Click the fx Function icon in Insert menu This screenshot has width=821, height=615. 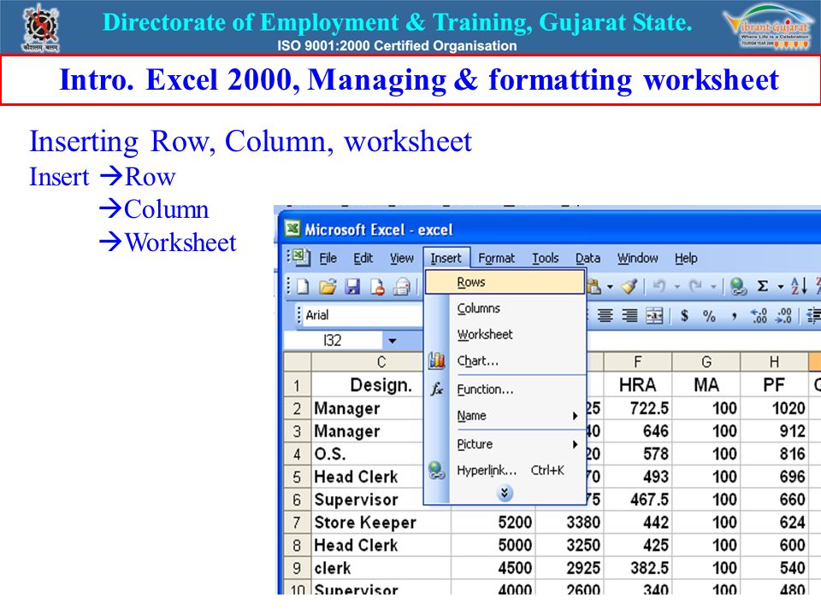click(x=437, y=389)
